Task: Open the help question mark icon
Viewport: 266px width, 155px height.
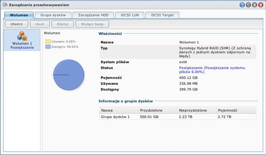Action: tap(242, 5)
